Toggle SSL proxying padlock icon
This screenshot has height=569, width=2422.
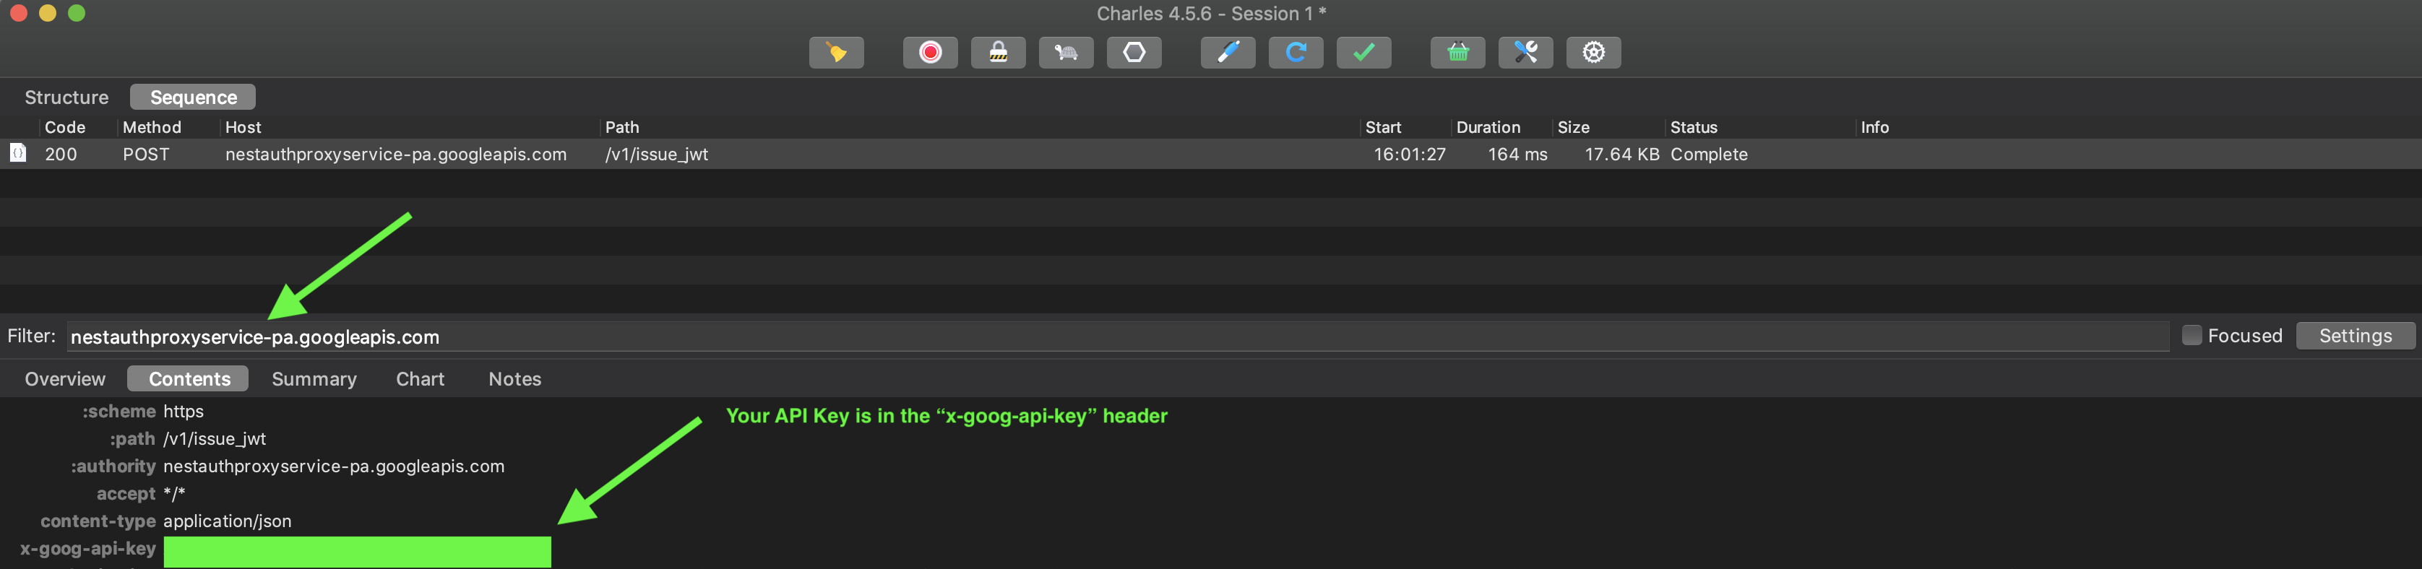(x=998, y=53)
